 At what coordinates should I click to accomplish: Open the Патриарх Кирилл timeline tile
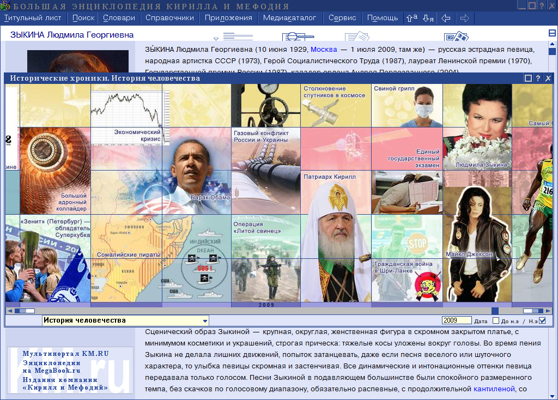pos(336,240)
